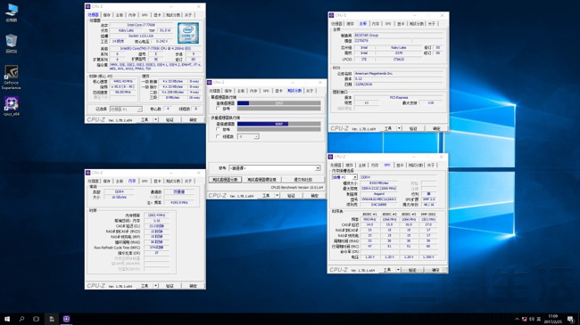Click the memory type field showing DDR4
The height and width of the screenshot is (325, 580).
tap(119, 192)
